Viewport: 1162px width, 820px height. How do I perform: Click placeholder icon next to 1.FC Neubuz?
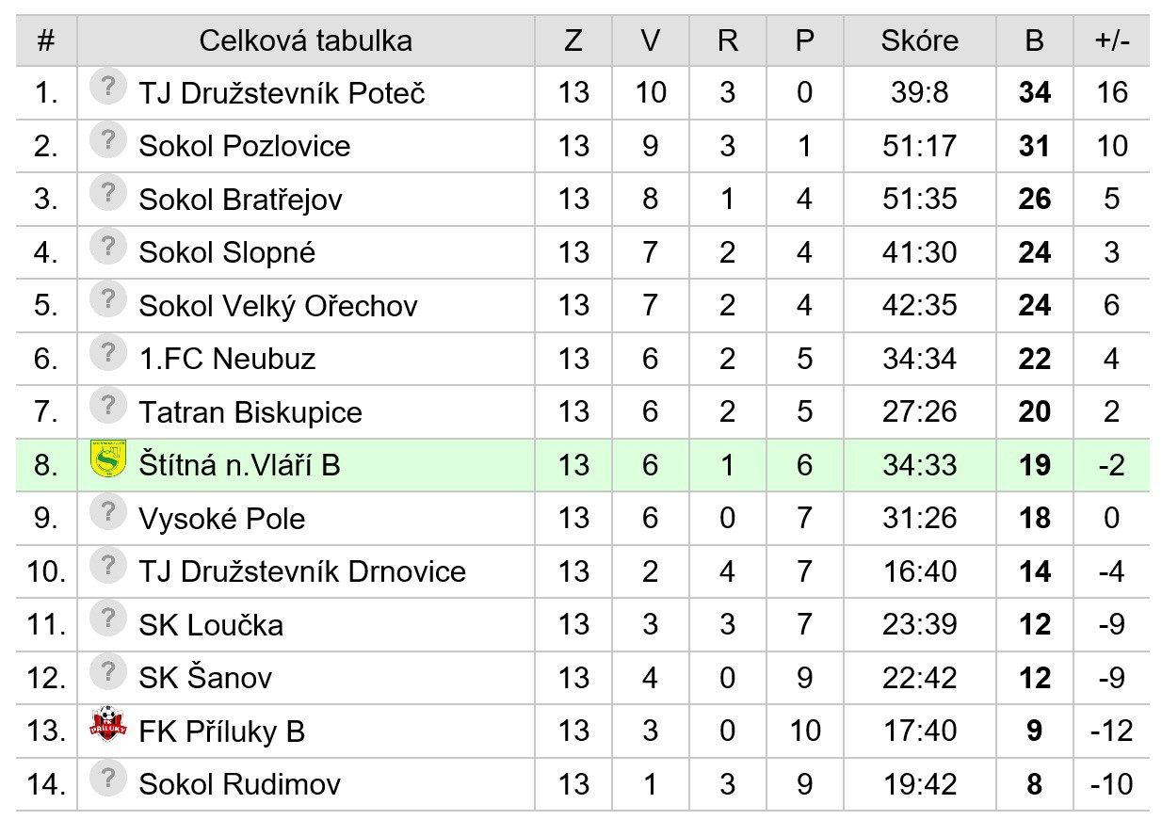click(x=108, y=354)
